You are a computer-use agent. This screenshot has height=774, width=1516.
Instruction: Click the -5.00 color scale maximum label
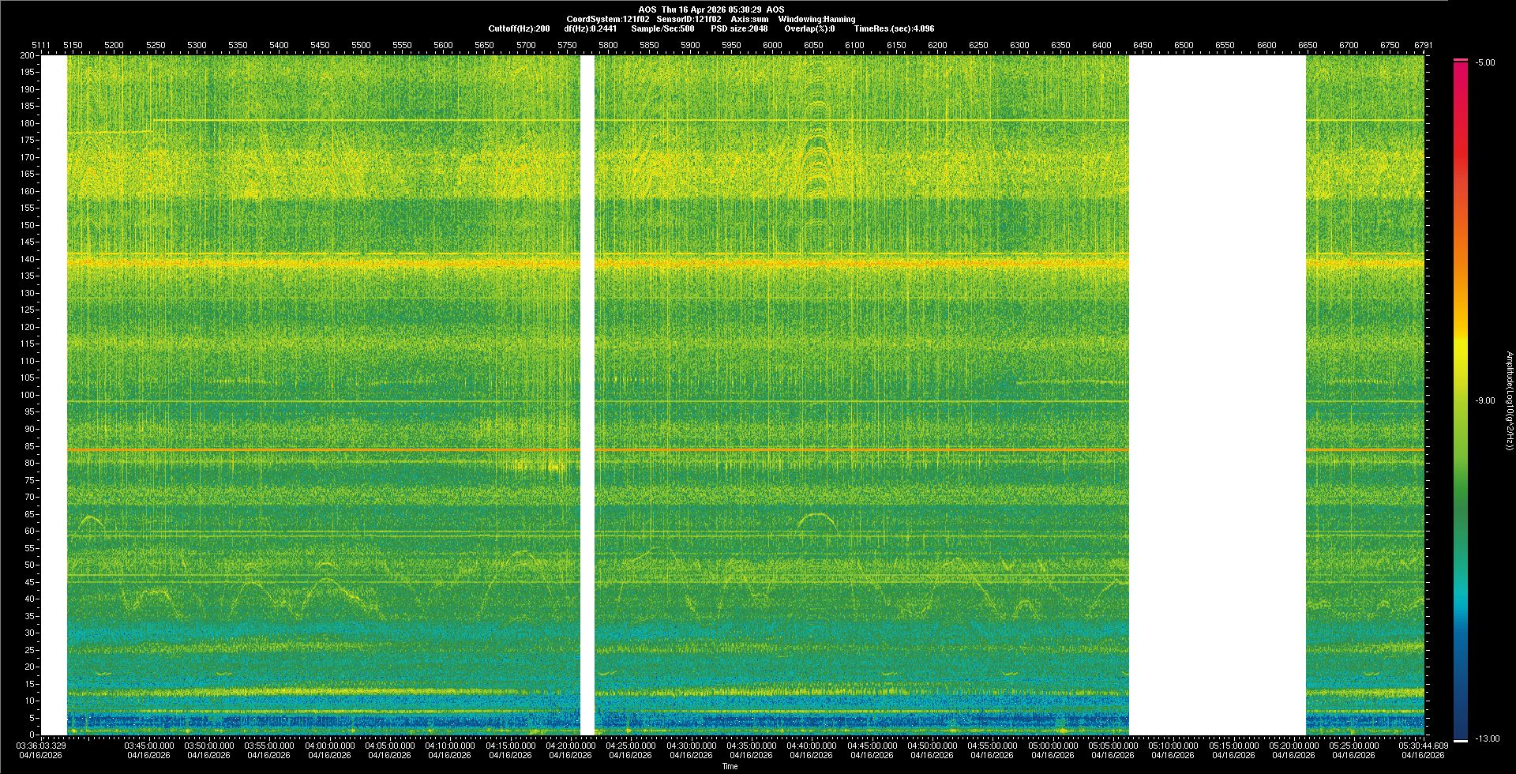point(1485,63)
